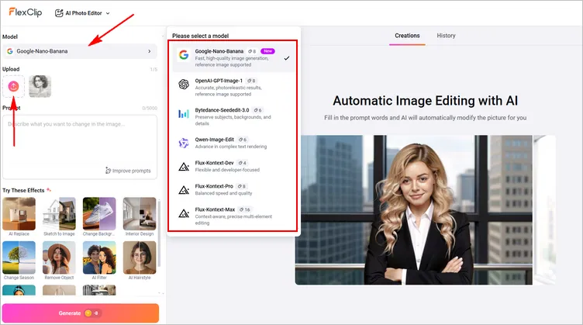Click the AI Photo Editor icon
The height and width of the screenshot is (325, 583).
[59, 13]
